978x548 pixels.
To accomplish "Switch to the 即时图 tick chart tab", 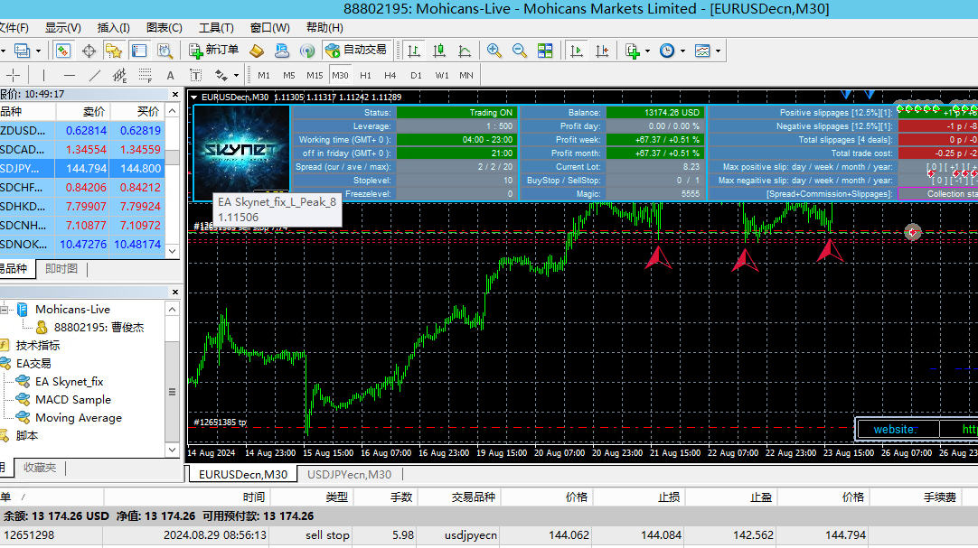I will tap(61, 268).
